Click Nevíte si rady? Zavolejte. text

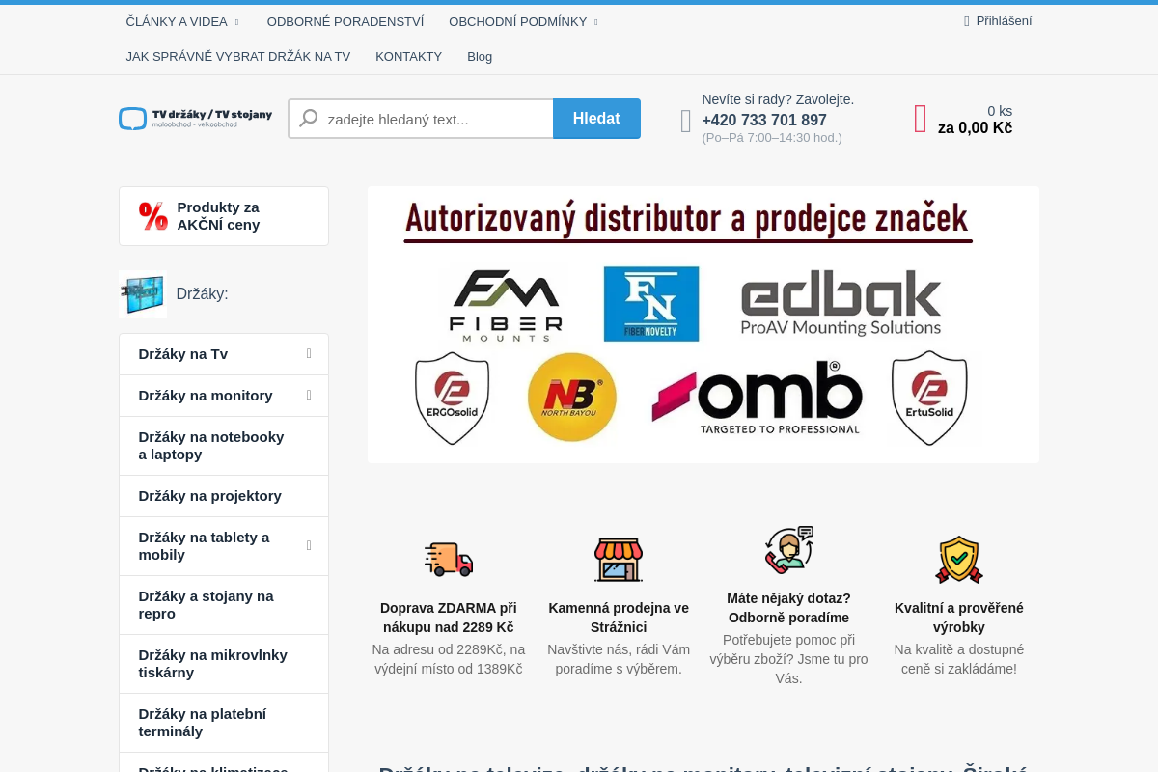(x=778, y=99)
